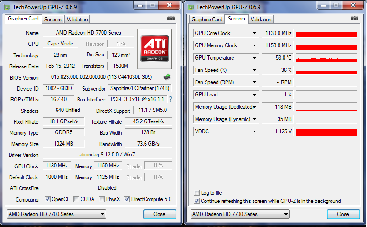Open the Validation tab in the right window

tap(261, 20)
